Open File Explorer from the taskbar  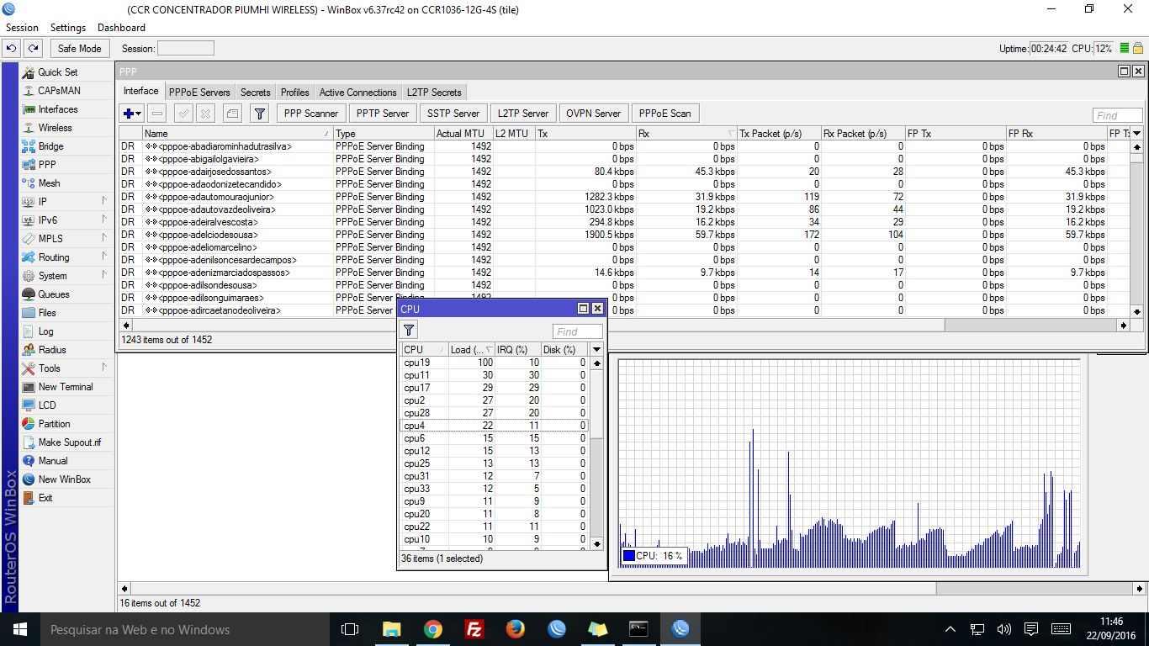[391, 629]
